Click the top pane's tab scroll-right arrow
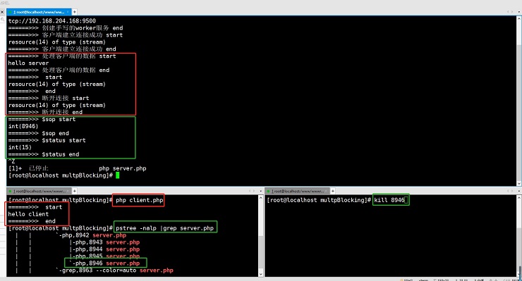 tap(512, 12)
